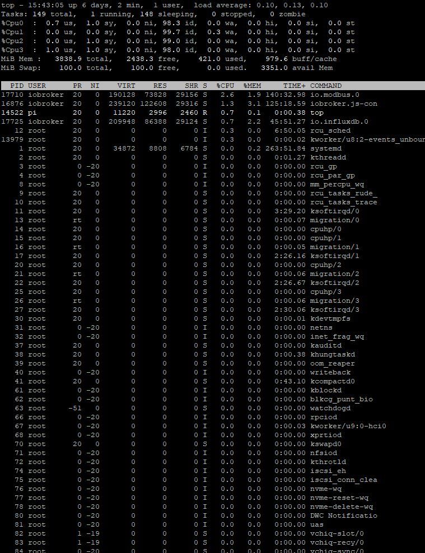The width and height of the screenshot is (425, 553).
Task: Select the 'mm_percpu_wq' process name
Action: pyautogui.click(x=337, y=184)
